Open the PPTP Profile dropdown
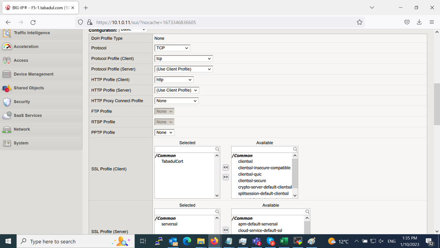Screen dimensions: 440x248 tap(164, 132)
